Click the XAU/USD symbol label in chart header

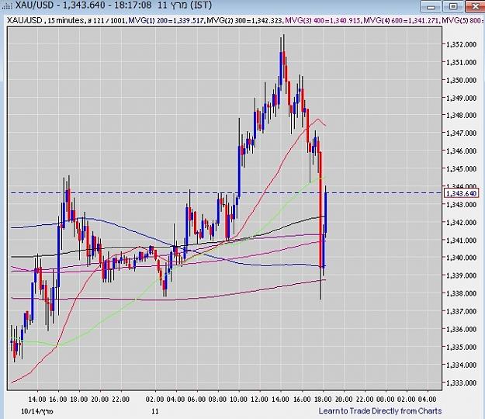pos(25,20)
